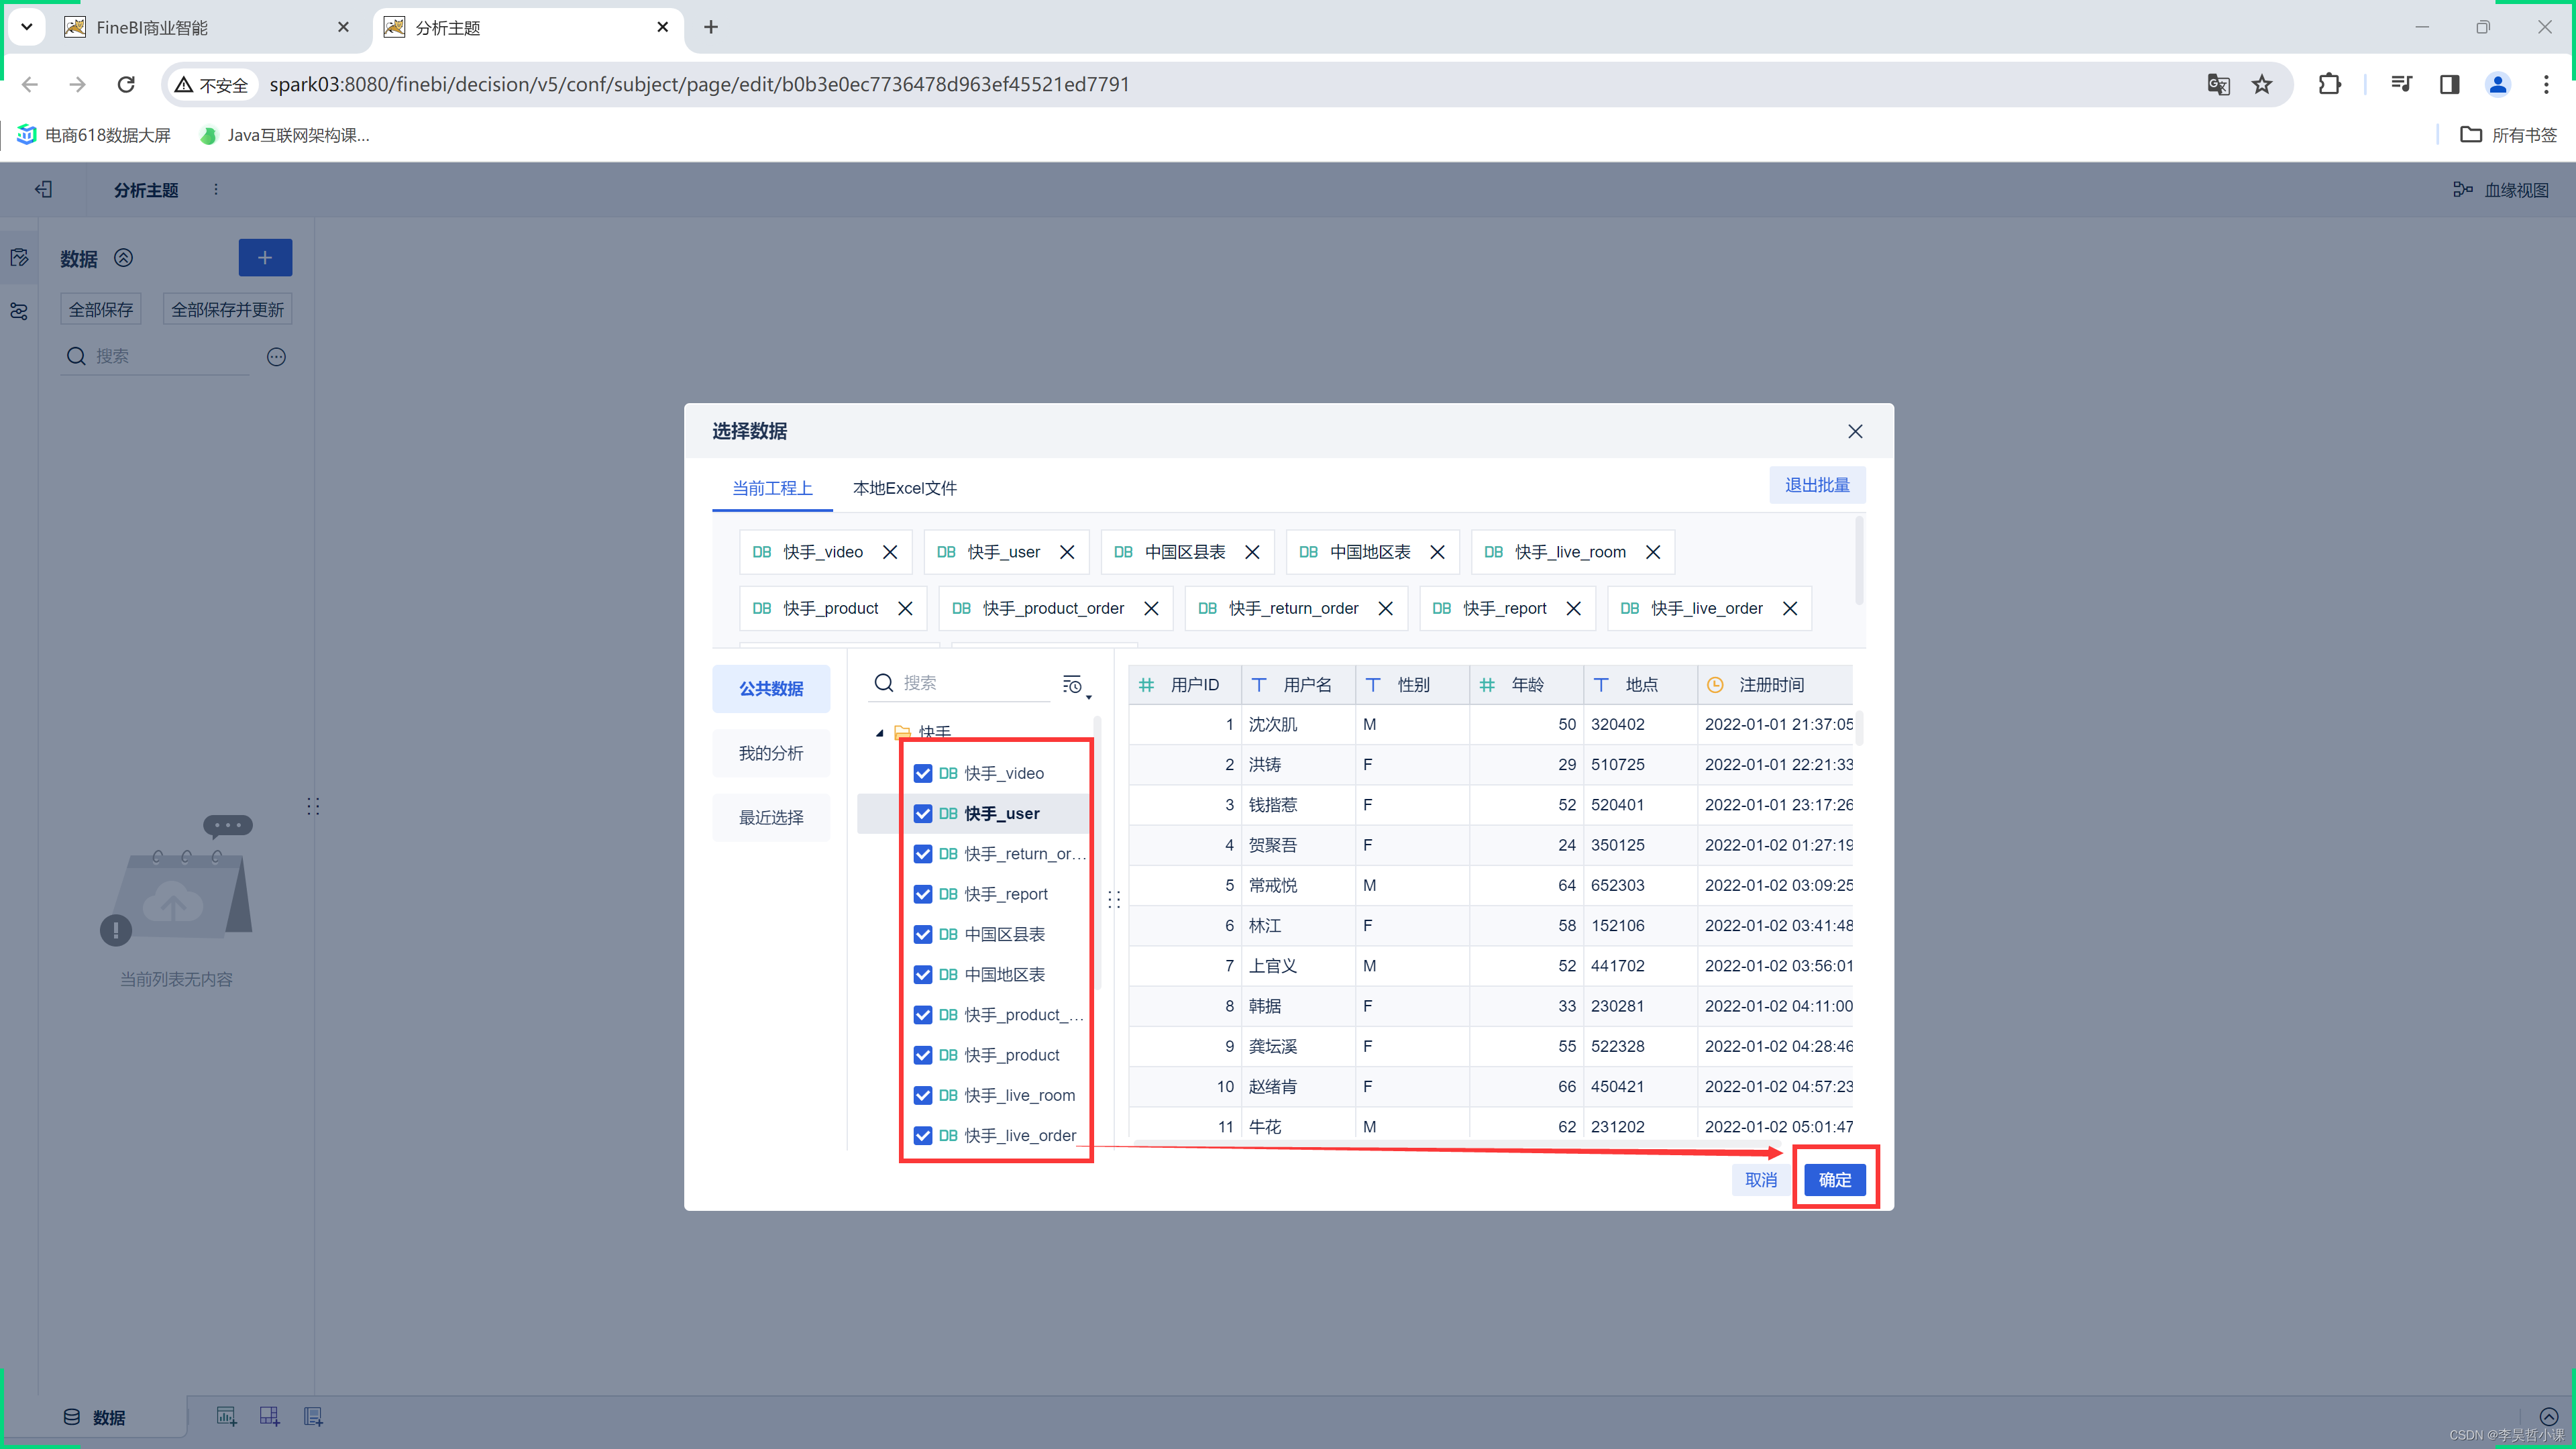Add a component via bottom bar icon
Viewport: 2576px width, 1449px height.
(x=227, y=1416)
